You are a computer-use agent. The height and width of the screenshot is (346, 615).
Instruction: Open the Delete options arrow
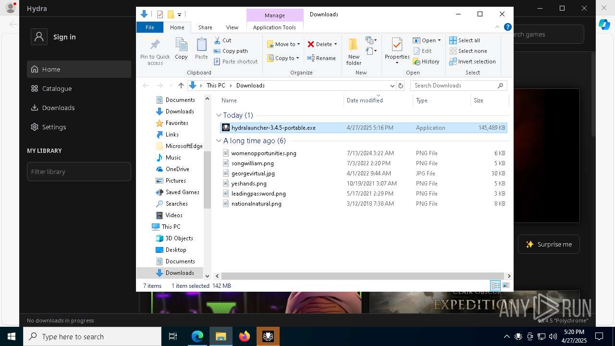pos(335,44)
